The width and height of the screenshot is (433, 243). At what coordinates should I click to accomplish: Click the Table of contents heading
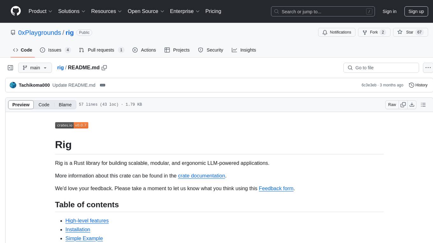click(x=87, y=205)
